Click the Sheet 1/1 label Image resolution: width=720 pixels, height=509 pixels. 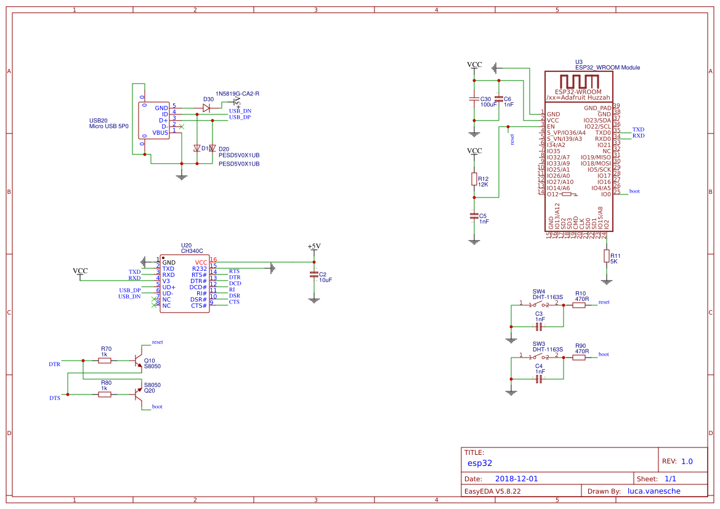(x=669, y=478)
